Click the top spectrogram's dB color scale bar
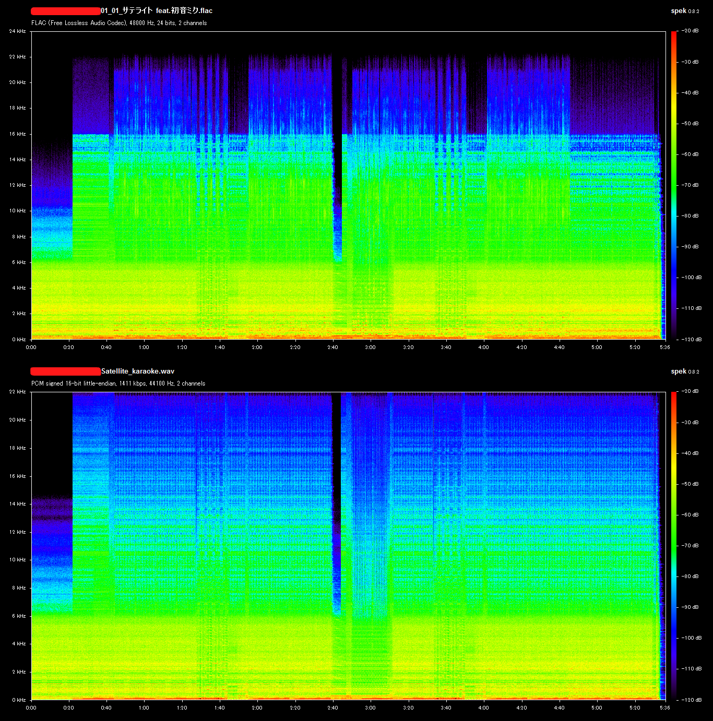Screen dimensions: 713x721 (x=673, y=185)
